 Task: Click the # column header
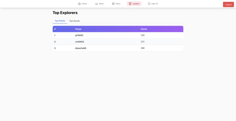pos(55,29)
